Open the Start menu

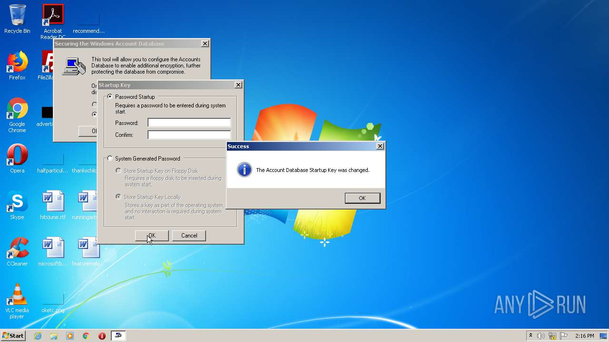[x=13, y=336]
